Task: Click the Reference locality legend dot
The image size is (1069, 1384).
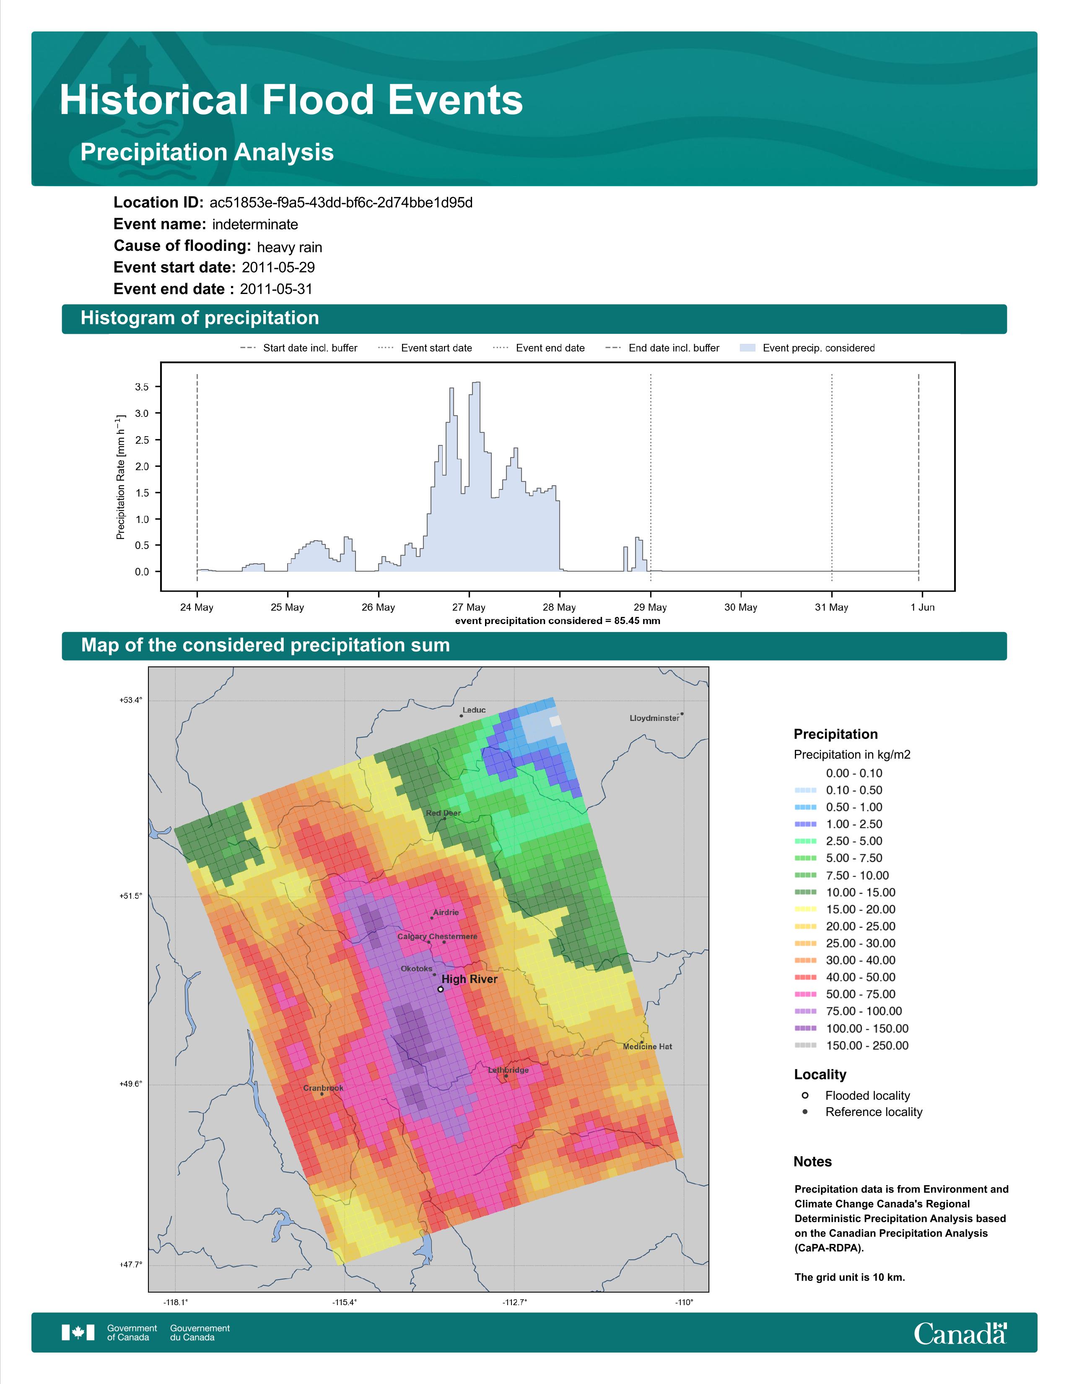Action: [x=805, y=1111]
